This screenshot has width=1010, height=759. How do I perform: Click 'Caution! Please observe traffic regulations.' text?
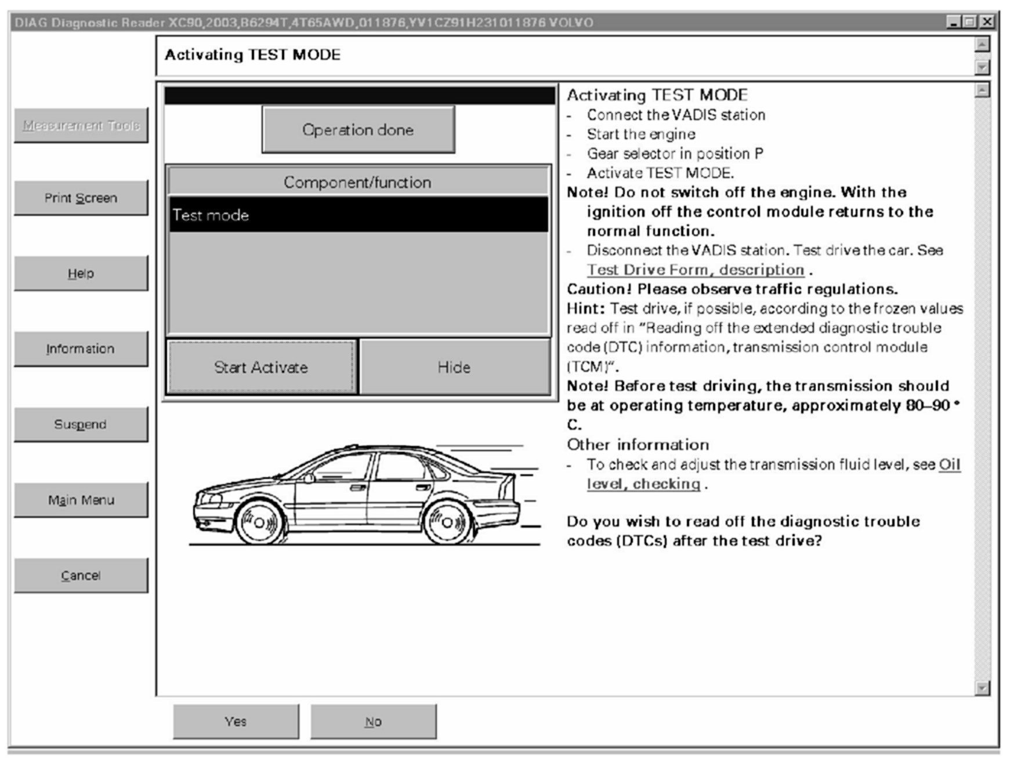[x=732, y=289]
